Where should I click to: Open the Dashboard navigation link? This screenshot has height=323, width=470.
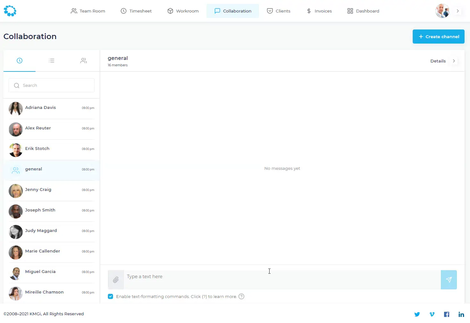pyautogui.click(x=363, y=11)
